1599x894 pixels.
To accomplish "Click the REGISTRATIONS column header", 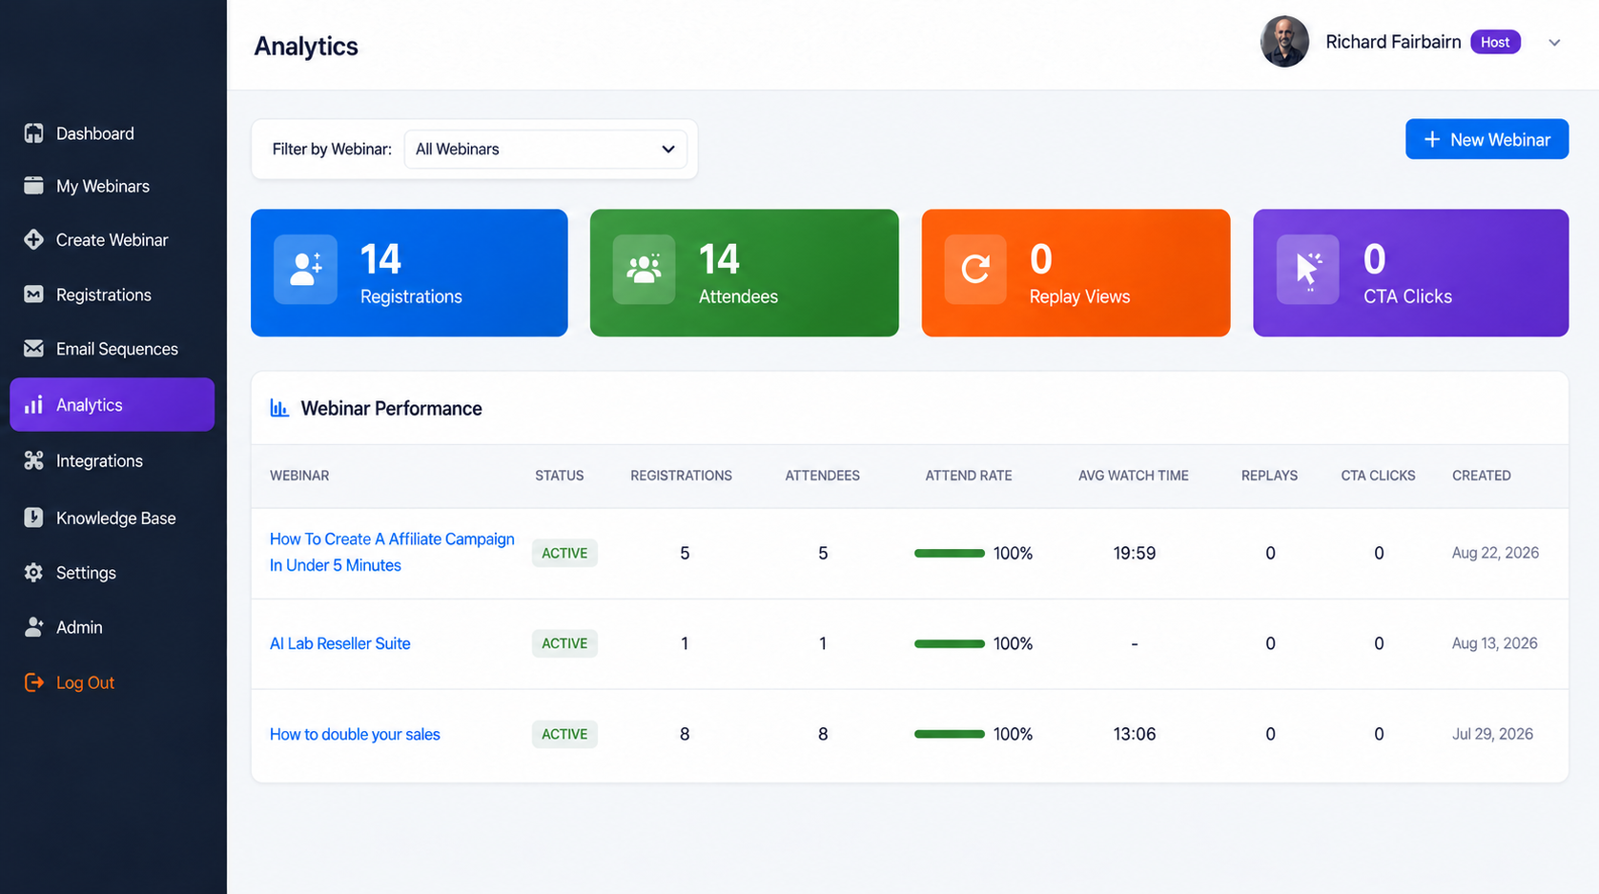I will coord(681,476).
